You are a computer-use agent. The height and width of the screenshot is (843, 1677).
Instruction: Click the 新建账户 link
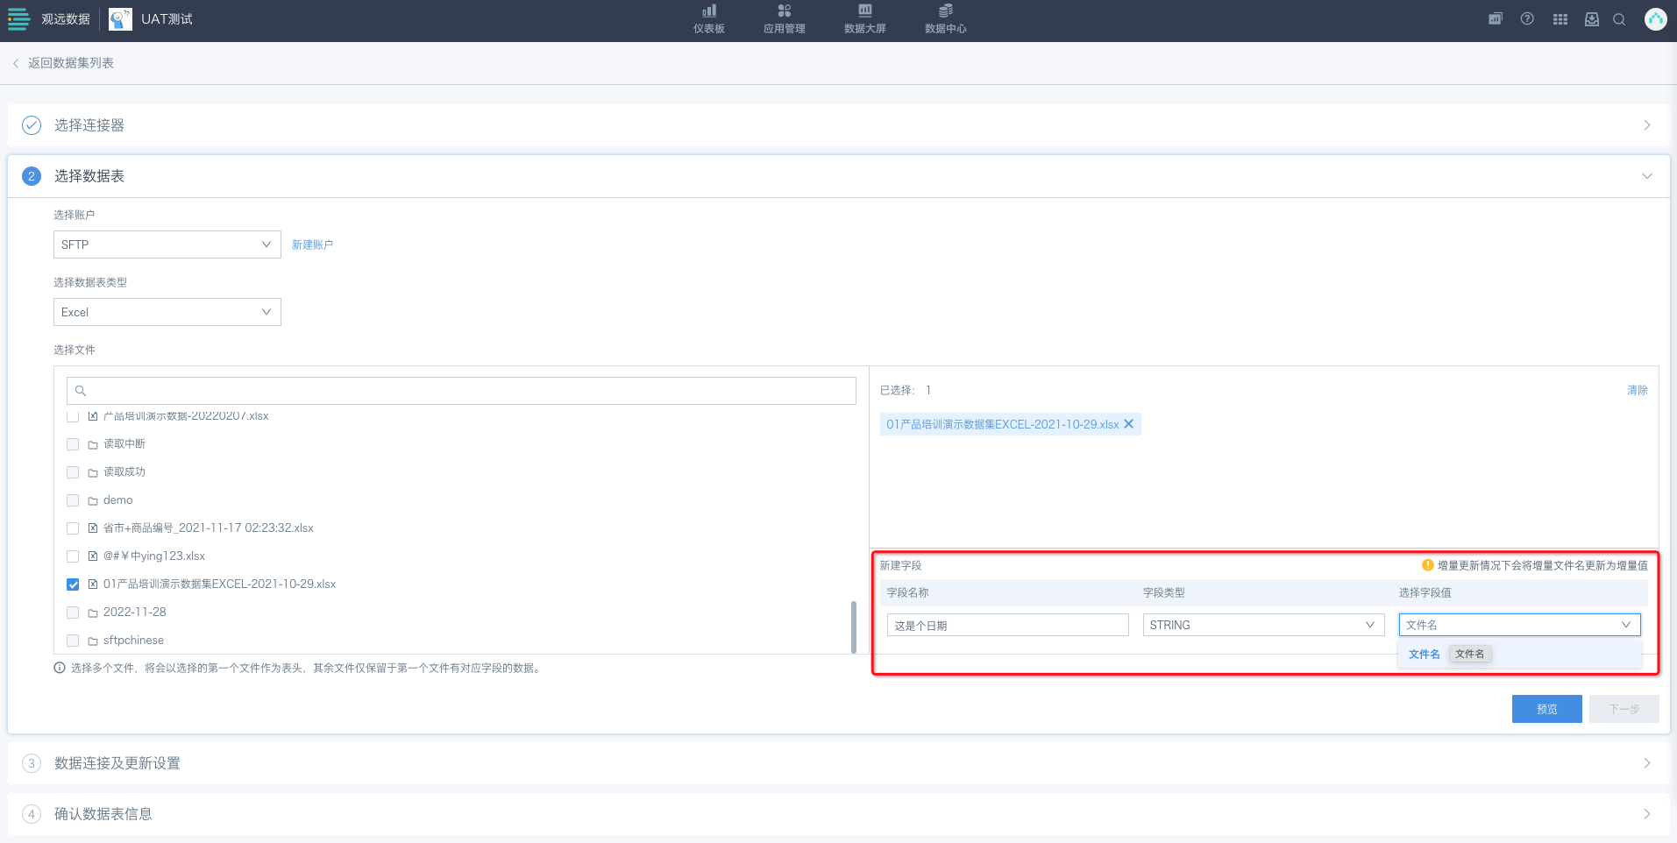coord(312,244)
